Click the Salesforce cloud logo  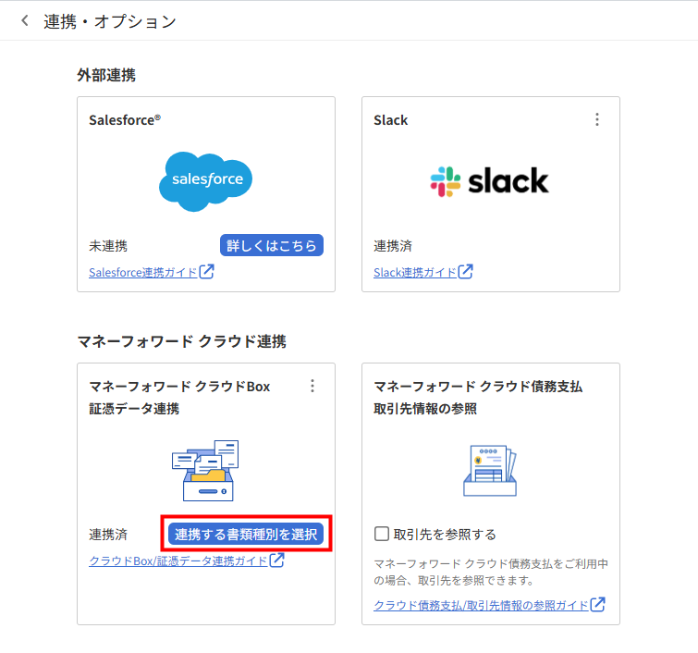point(206,180)
